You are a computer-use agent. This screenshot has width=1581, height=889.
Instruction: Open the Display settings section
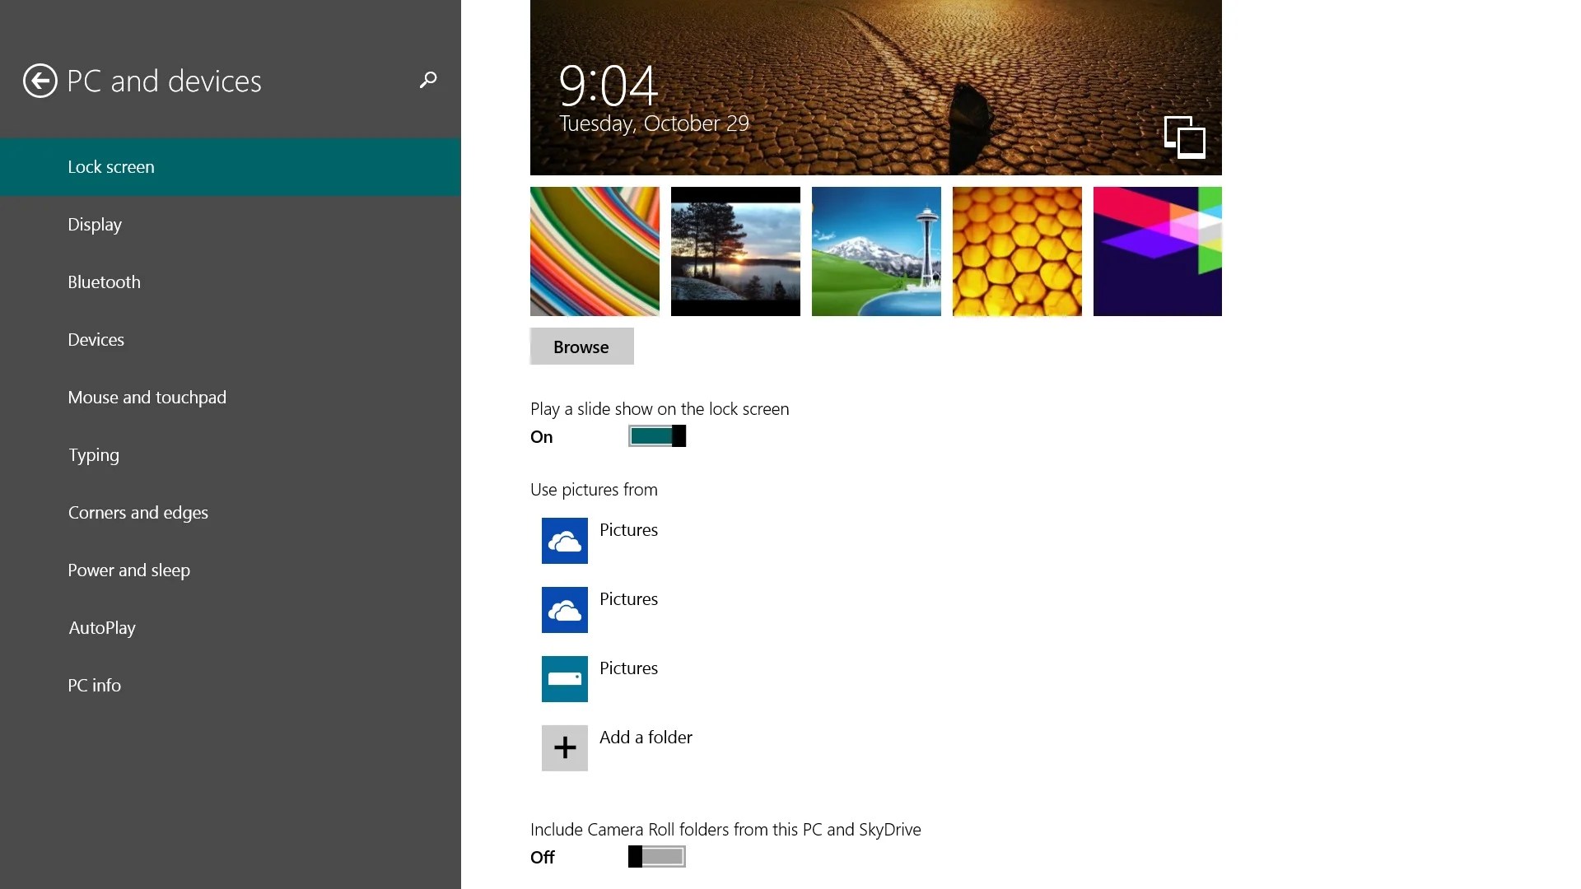coord(94,224)
